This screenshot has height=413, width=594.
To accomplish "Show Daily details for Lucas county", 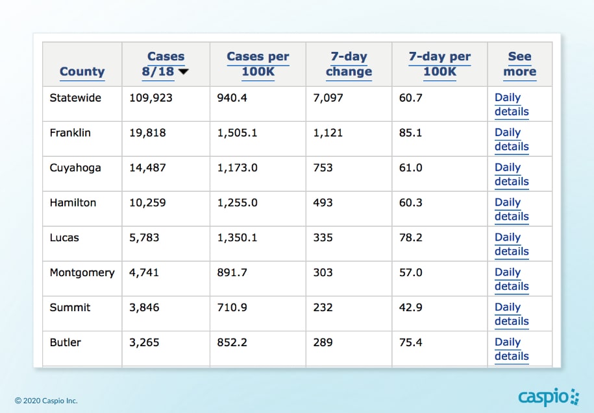I will click(x=511, y=244).
